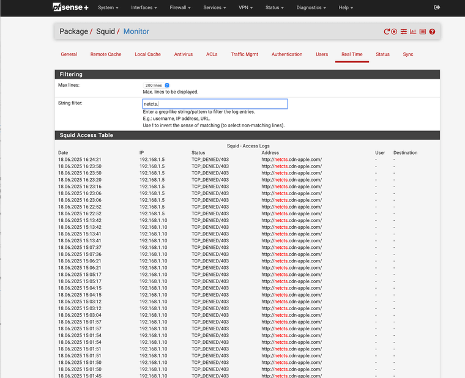The width and height of the screenshot is (465, 378).
Task: Click the Address column header
Action: (270, 153)
